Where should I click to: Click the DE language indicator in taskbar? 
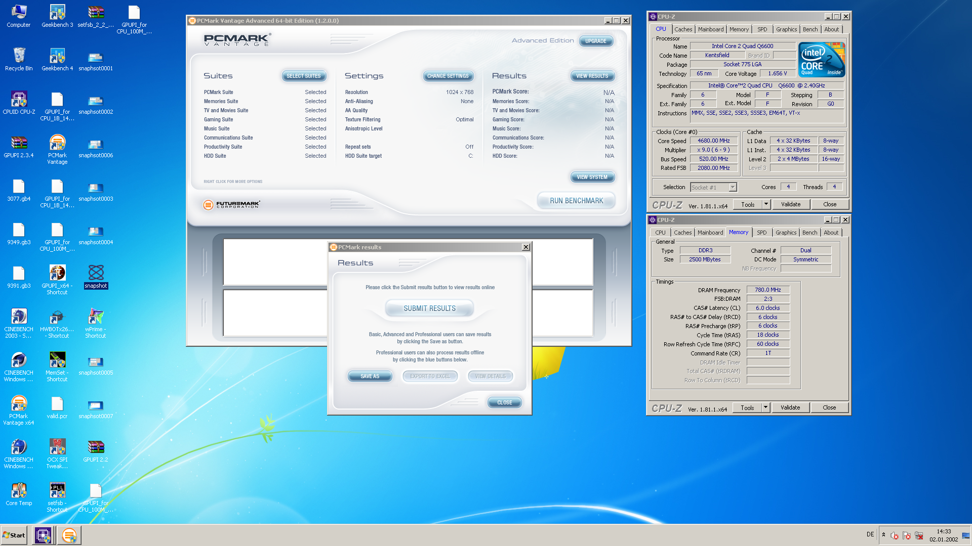click(870, 534)
